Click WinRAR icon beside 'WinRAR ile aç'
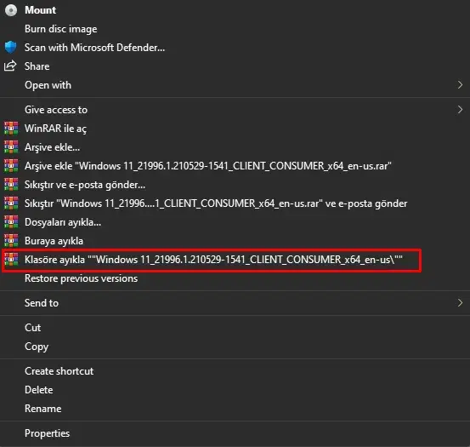 pyautogui.click(x=11, y=129)
